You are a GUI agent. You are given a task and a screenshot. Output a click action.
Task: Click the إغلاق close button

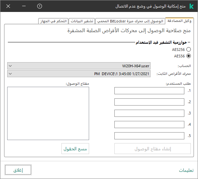[18, 170]
